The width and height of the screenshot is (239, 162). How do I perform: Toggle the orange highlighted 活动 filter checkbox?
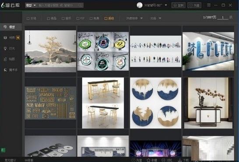tap(106, 18)
